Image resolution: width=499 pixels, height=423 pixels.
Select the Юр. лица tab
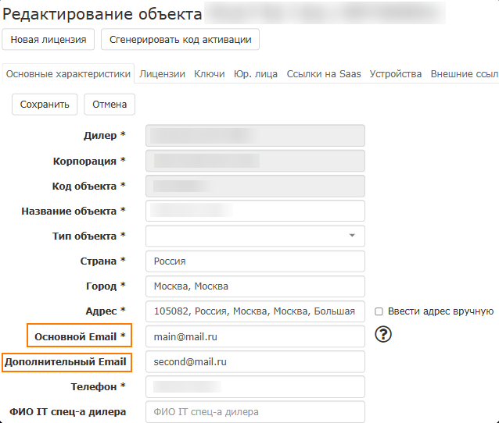pyautogui.click(x=255, y=74)
